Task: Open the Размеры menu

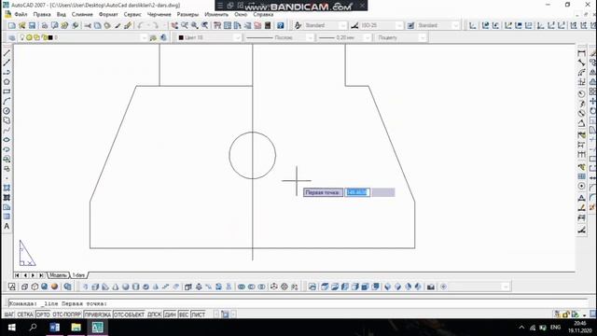Action: [x=187, y=15]
